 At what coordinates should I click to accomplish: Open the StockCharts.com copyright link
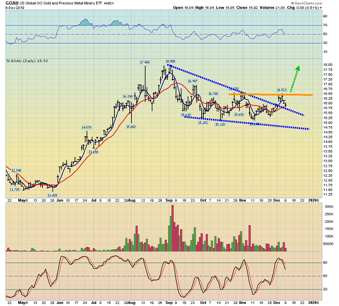click(x=306, y=3)
